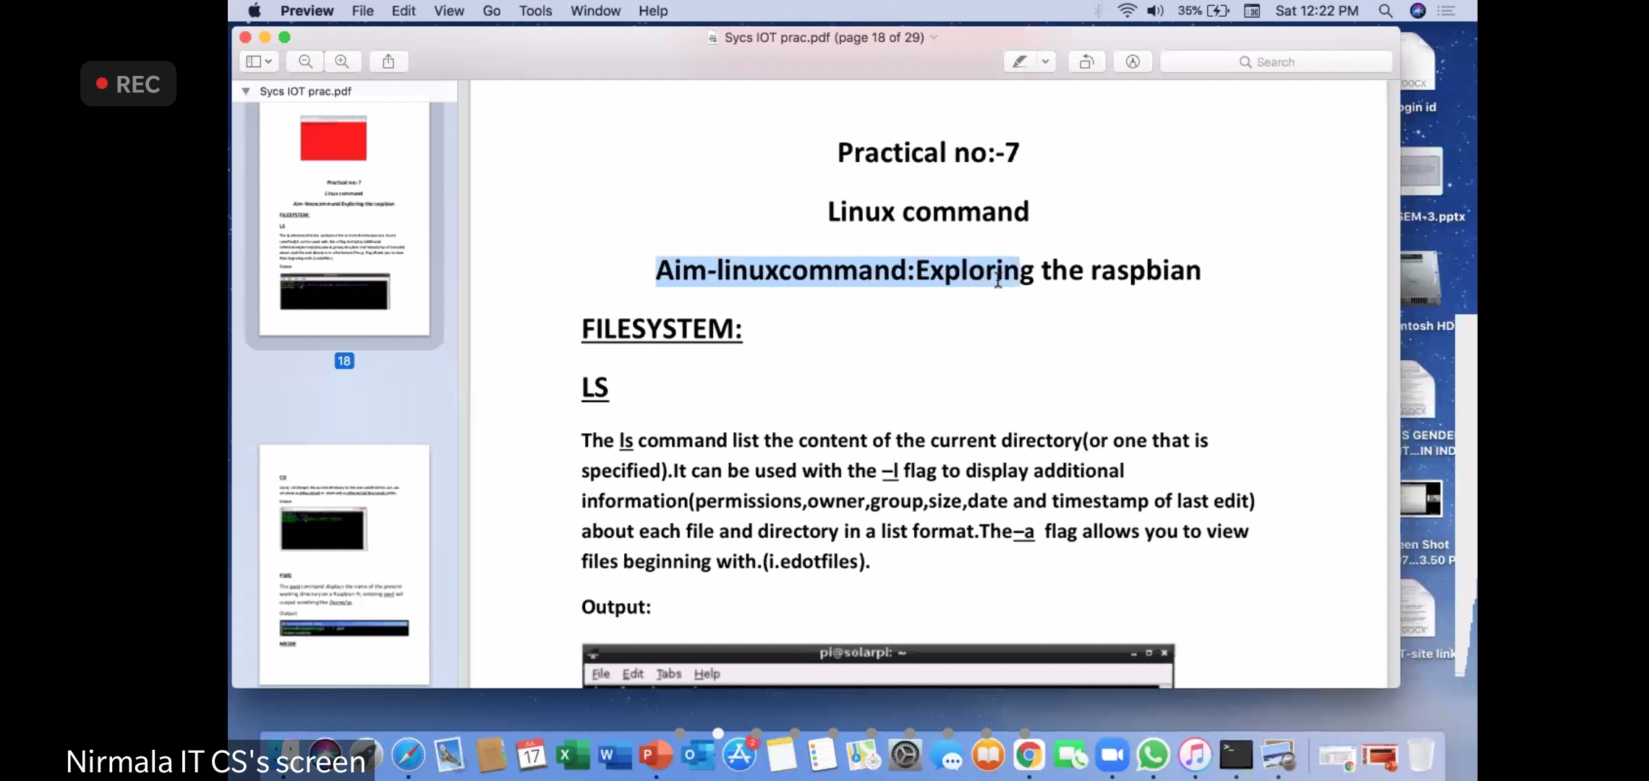The height and width of the screenshot is (781, 1649).
Task: Open Google Chrome from the dock
Action: click(1028, 756)
